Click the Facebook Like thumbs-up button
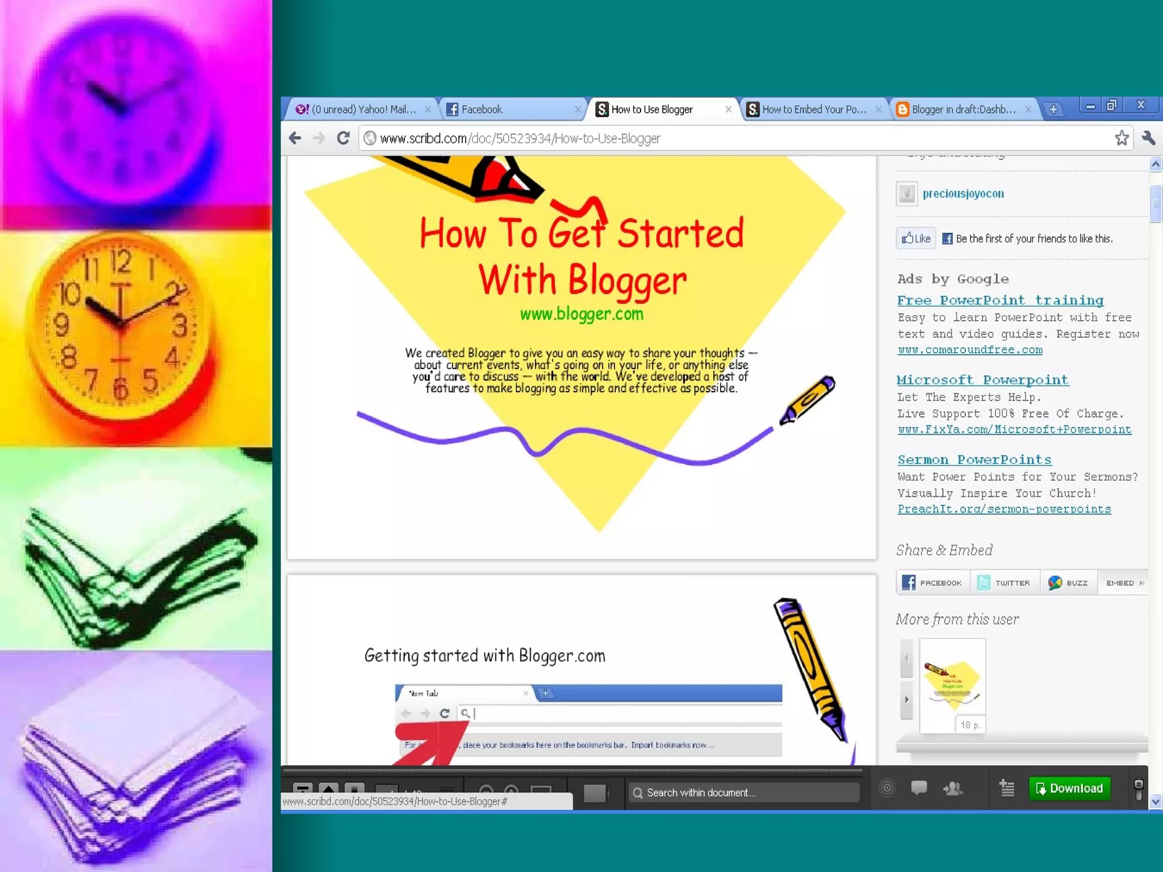This screenshot has height=872, width=1163. pos(916,238)
